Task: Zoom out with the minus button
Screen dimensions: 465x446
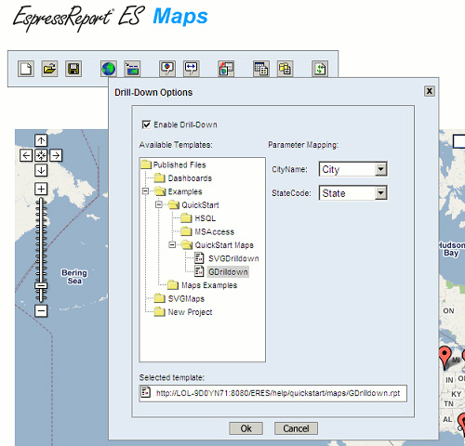Action: pos(41,310)
